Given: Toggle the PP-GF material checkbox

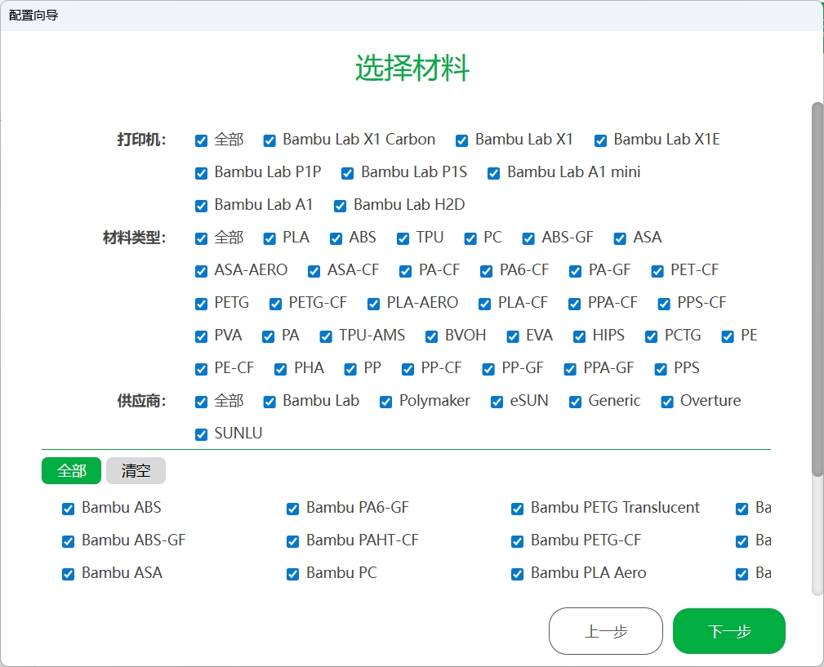Looking at the screenshot, I should 488,369.
